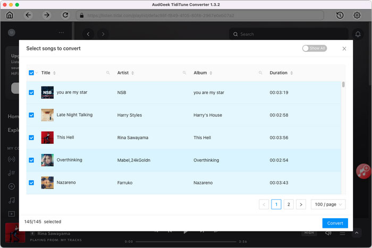Open the conversion history
This screenshot has width=372, height=248.
pyautogui.click(x=340, y=15)
